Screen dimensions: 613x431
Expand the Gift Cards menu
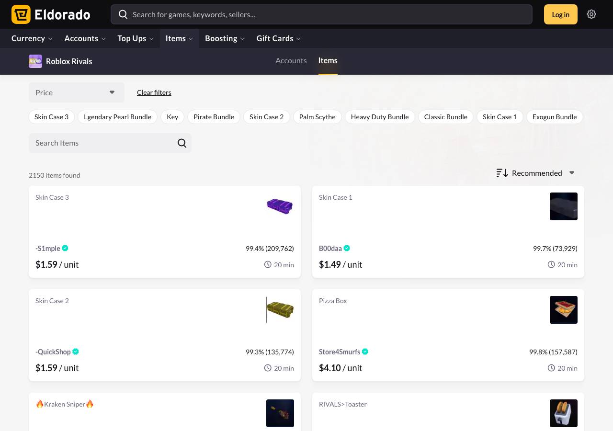(279, 38)
